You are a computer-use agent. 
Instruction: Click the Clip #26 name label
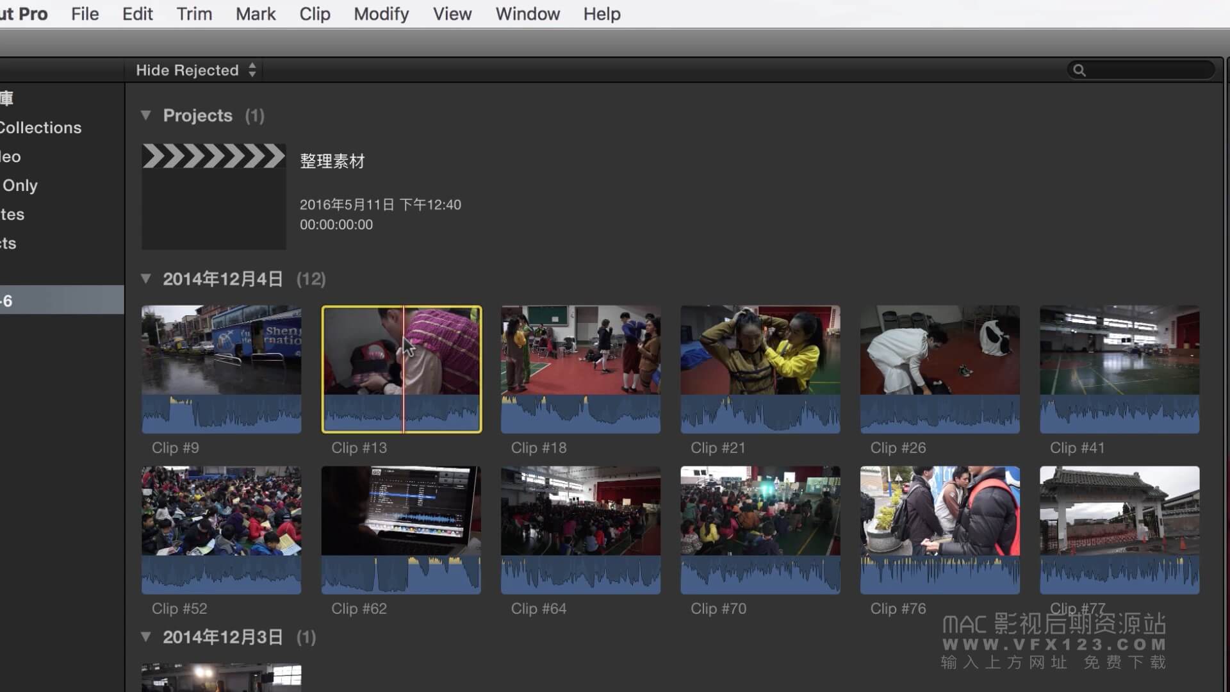click(898, 448)
